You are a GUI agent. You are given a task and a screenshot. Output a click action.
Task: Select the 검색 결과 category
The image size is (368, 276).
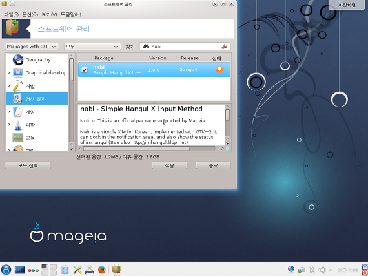pyautogui.click(x=37, y=99)
